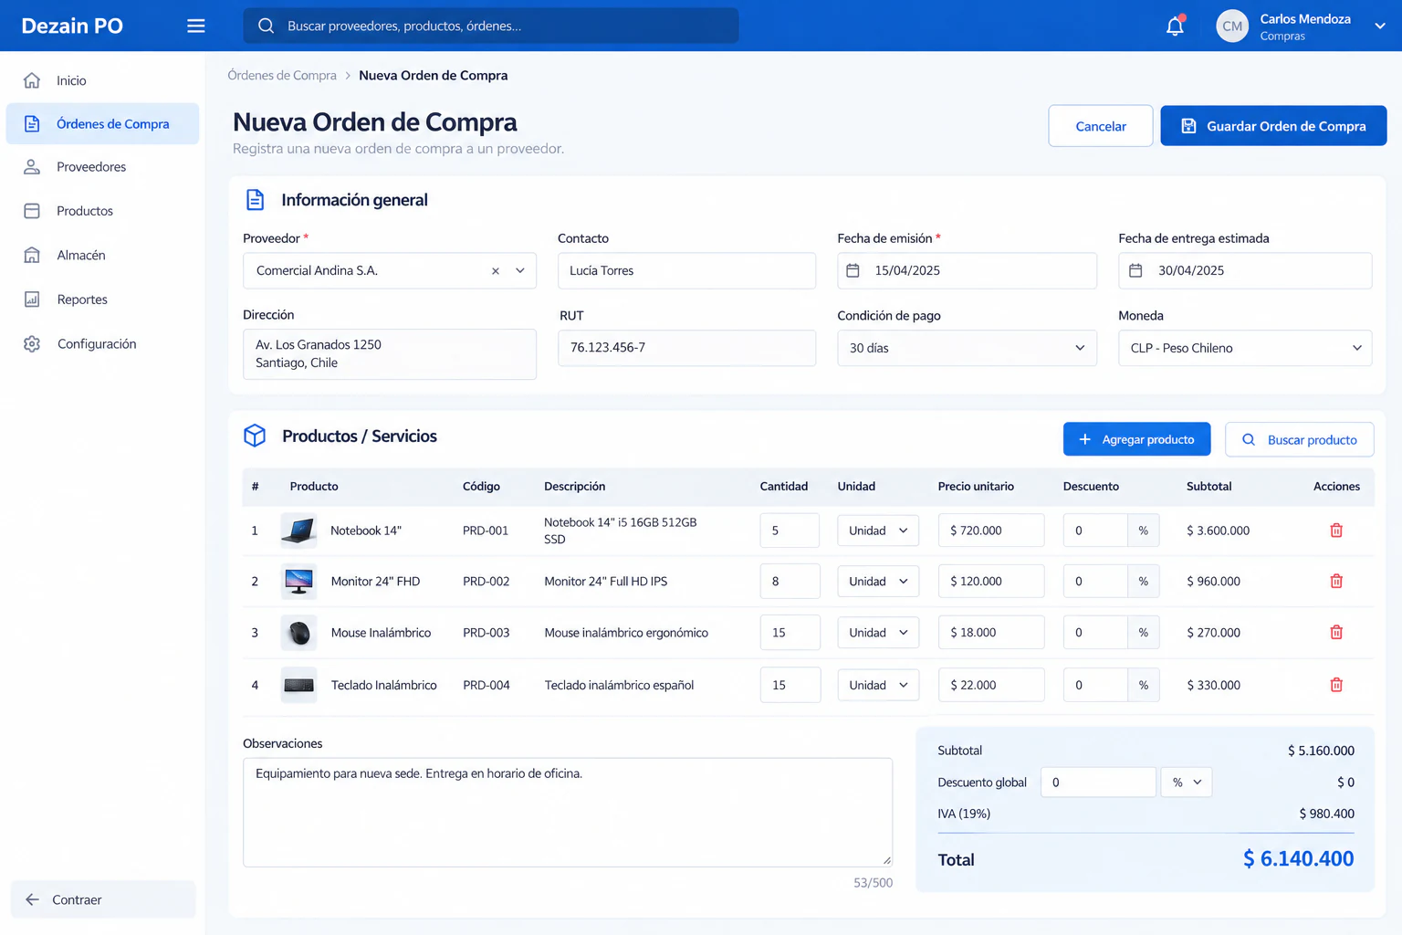The image size is (1402, 935).
Task: Click the PRD-003 code cell
Action: click(486, 633)
